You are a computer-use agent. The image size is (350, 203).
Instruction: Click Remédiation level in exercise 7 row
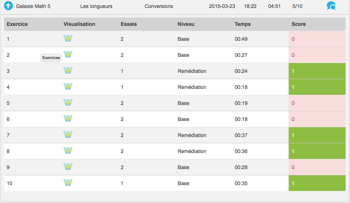point(192,135)
